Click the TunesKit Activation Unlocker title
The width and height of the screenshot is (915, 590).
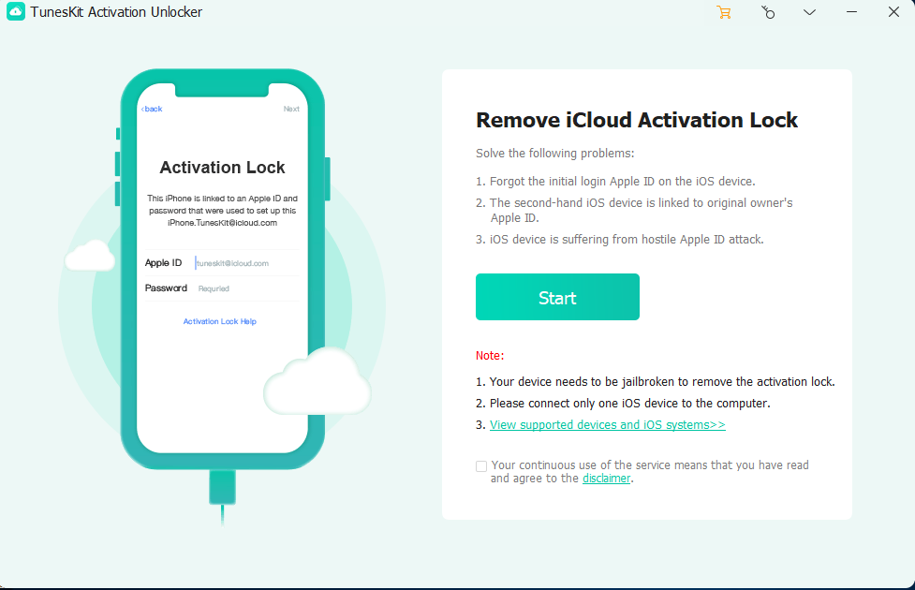pos(116,12)
